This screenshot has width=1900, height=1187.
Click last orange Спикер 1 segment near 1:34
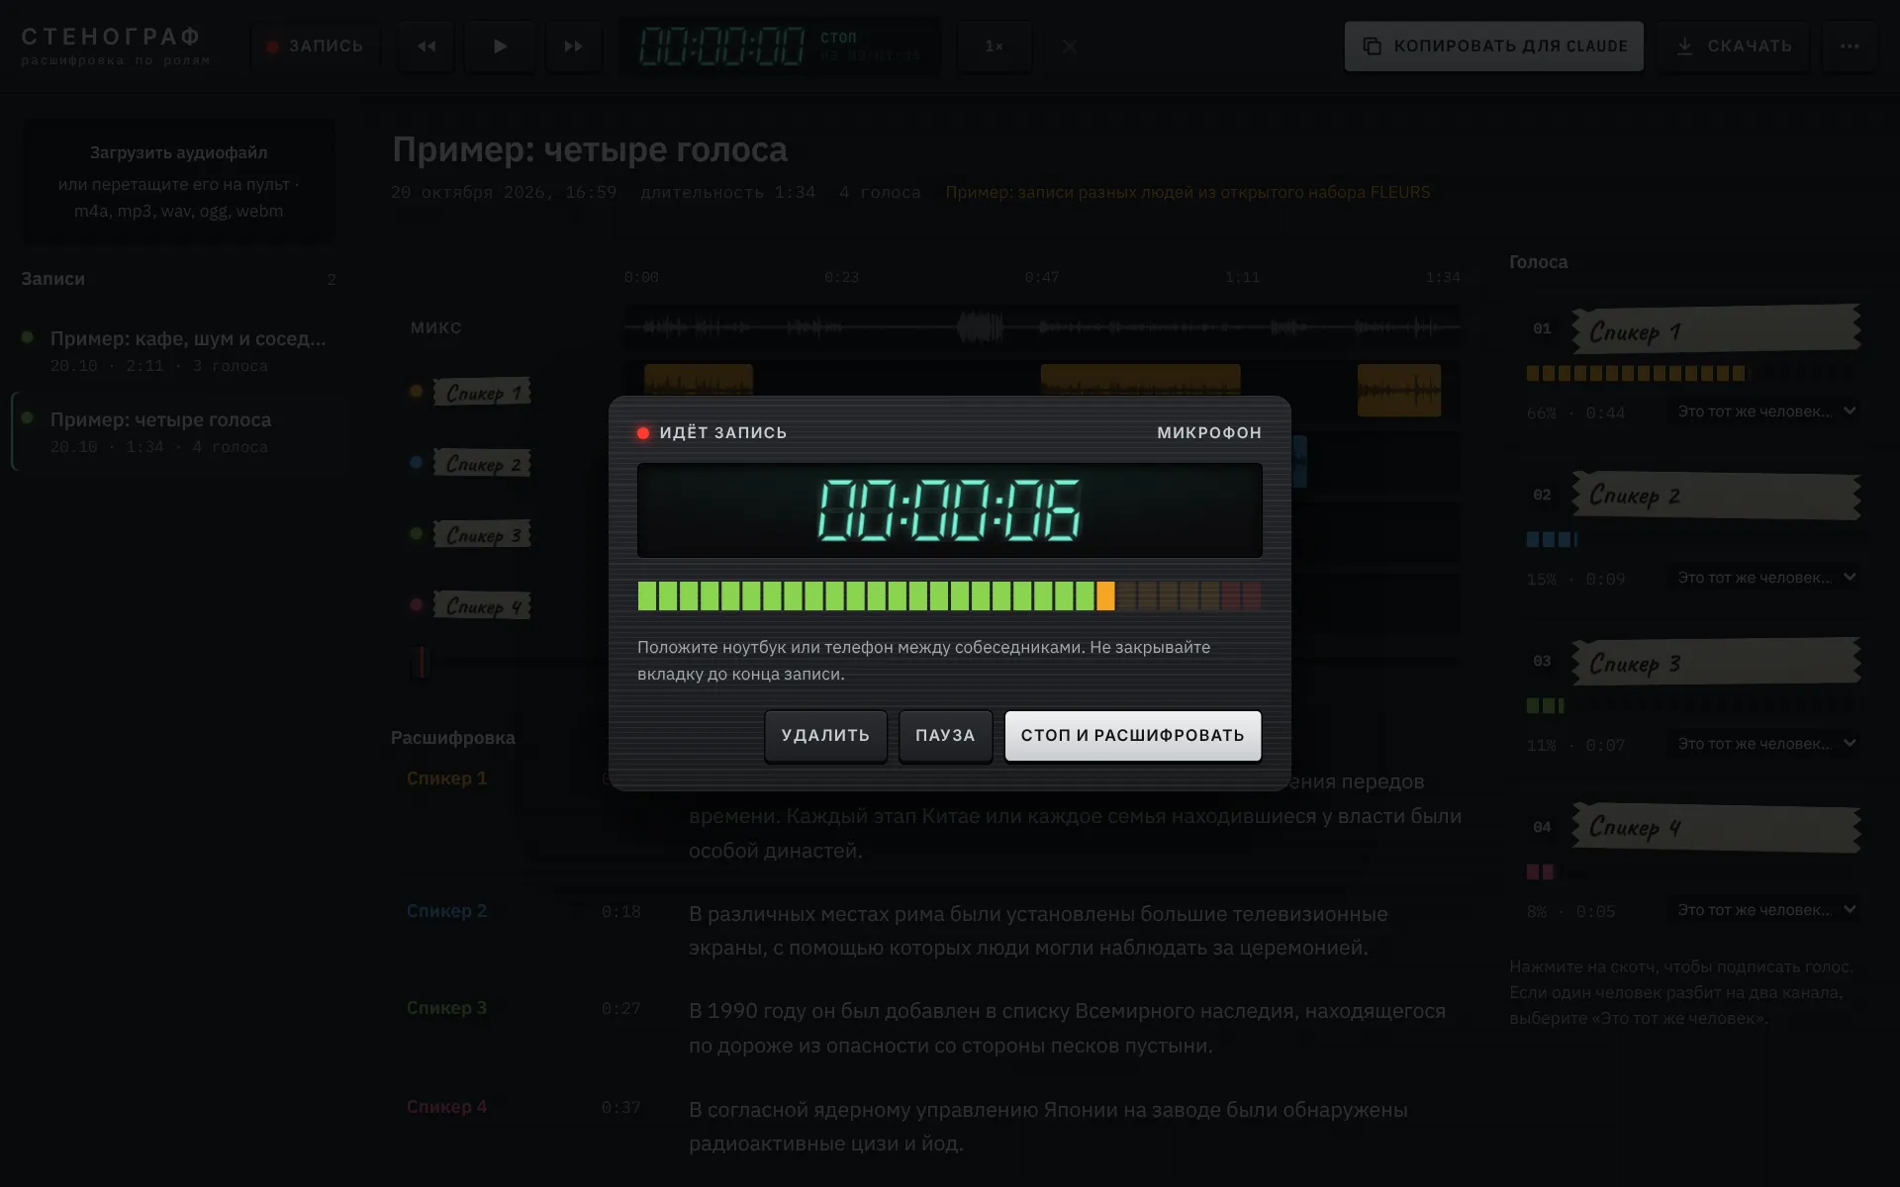click(x=1399, y=390)
